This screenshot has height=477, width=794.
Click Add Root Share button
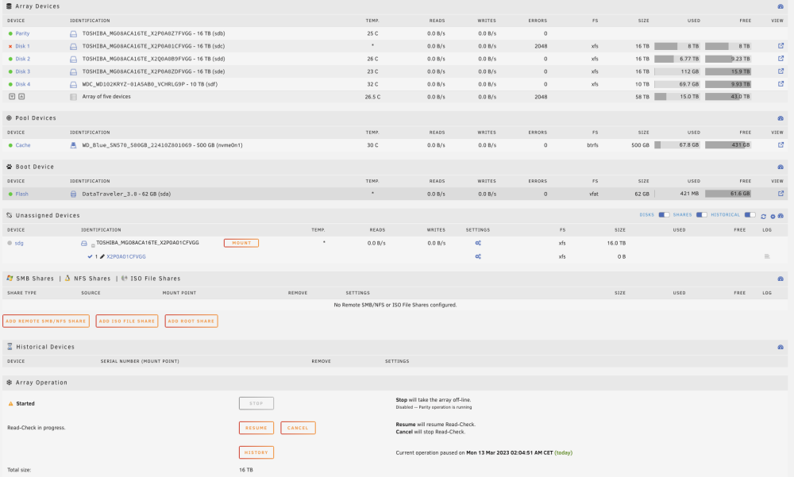tap(191, 321)
